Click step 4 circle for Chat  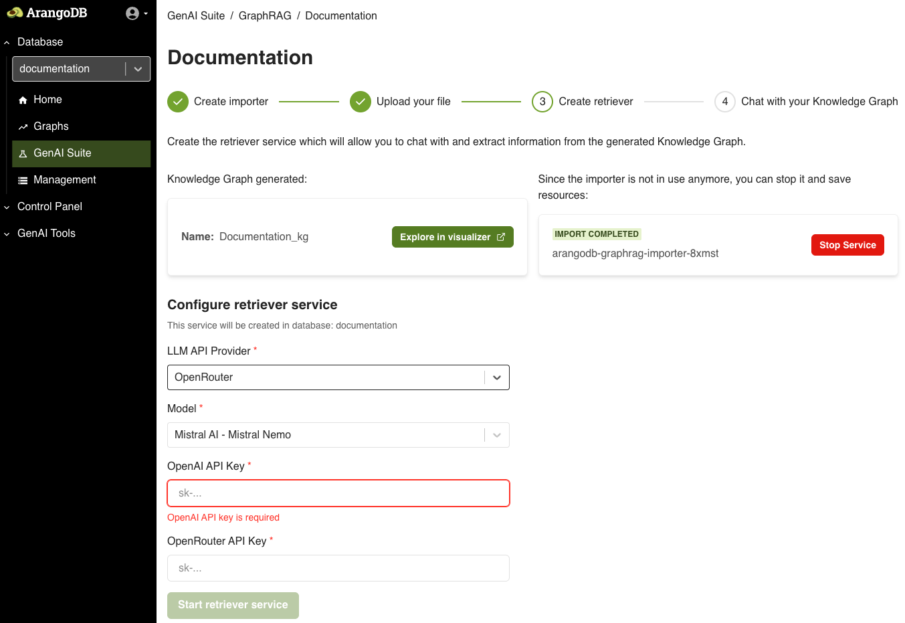click(x=725, y=102)
